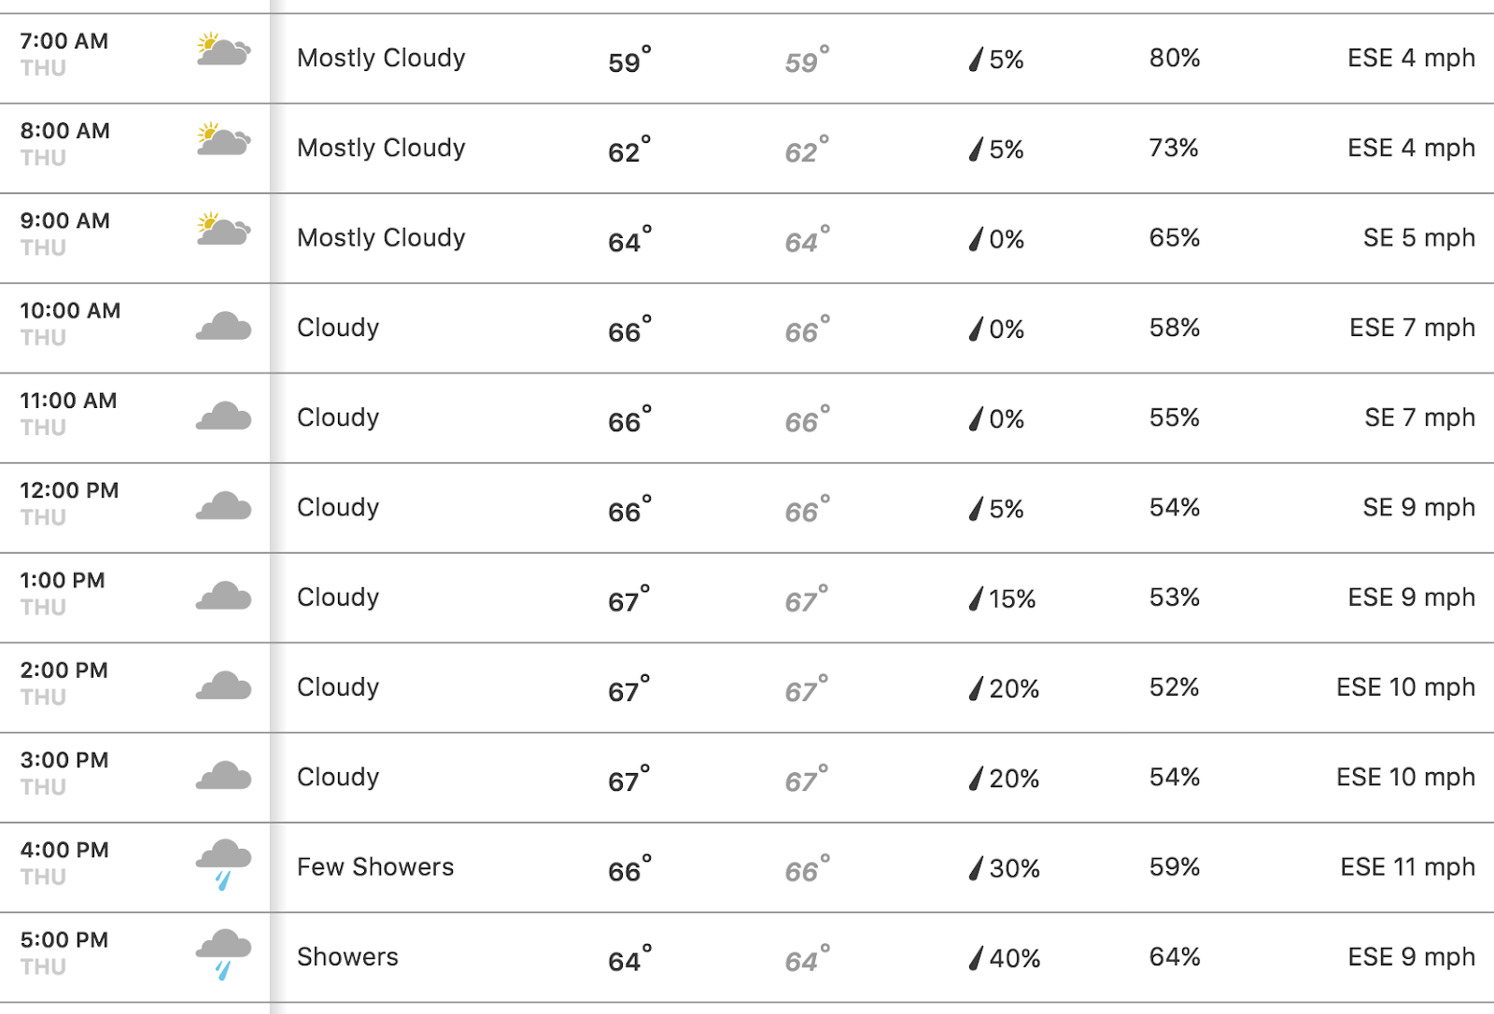Click the 12:00 PM cloud icon
Image resolution: width=1494 pixels, height=1014 pixels.
point(224,505)
